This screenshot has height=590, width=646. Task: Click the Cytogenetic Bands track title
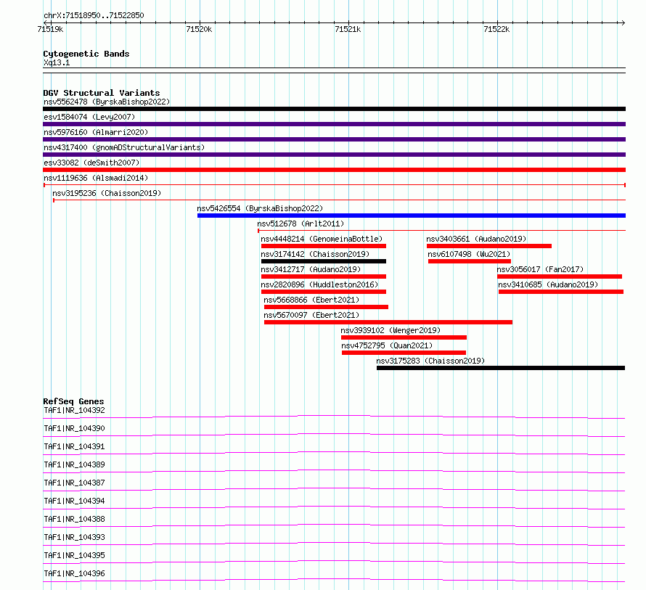[86, 54]
